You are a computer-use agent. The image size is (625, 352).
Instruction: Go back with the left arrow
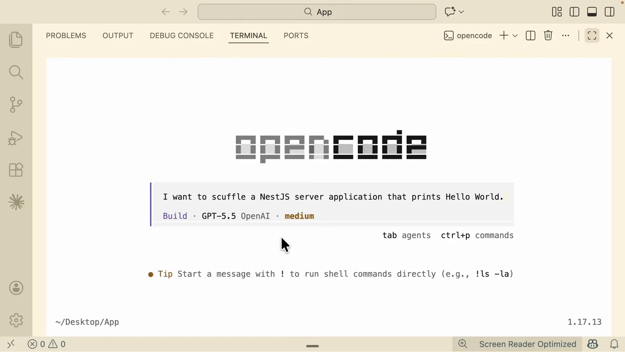tap(166, 12)
